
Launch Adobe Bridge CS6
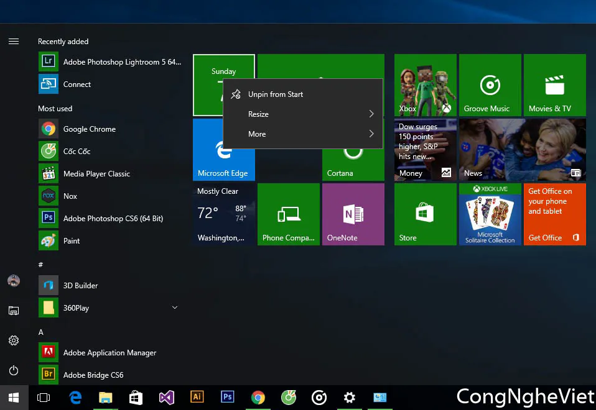pyautogui.click(x=110, y=375)
